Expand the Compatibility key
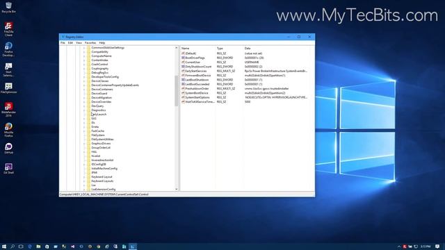Image resolution: width=445 pixels, height=250 pixels. 84,52
